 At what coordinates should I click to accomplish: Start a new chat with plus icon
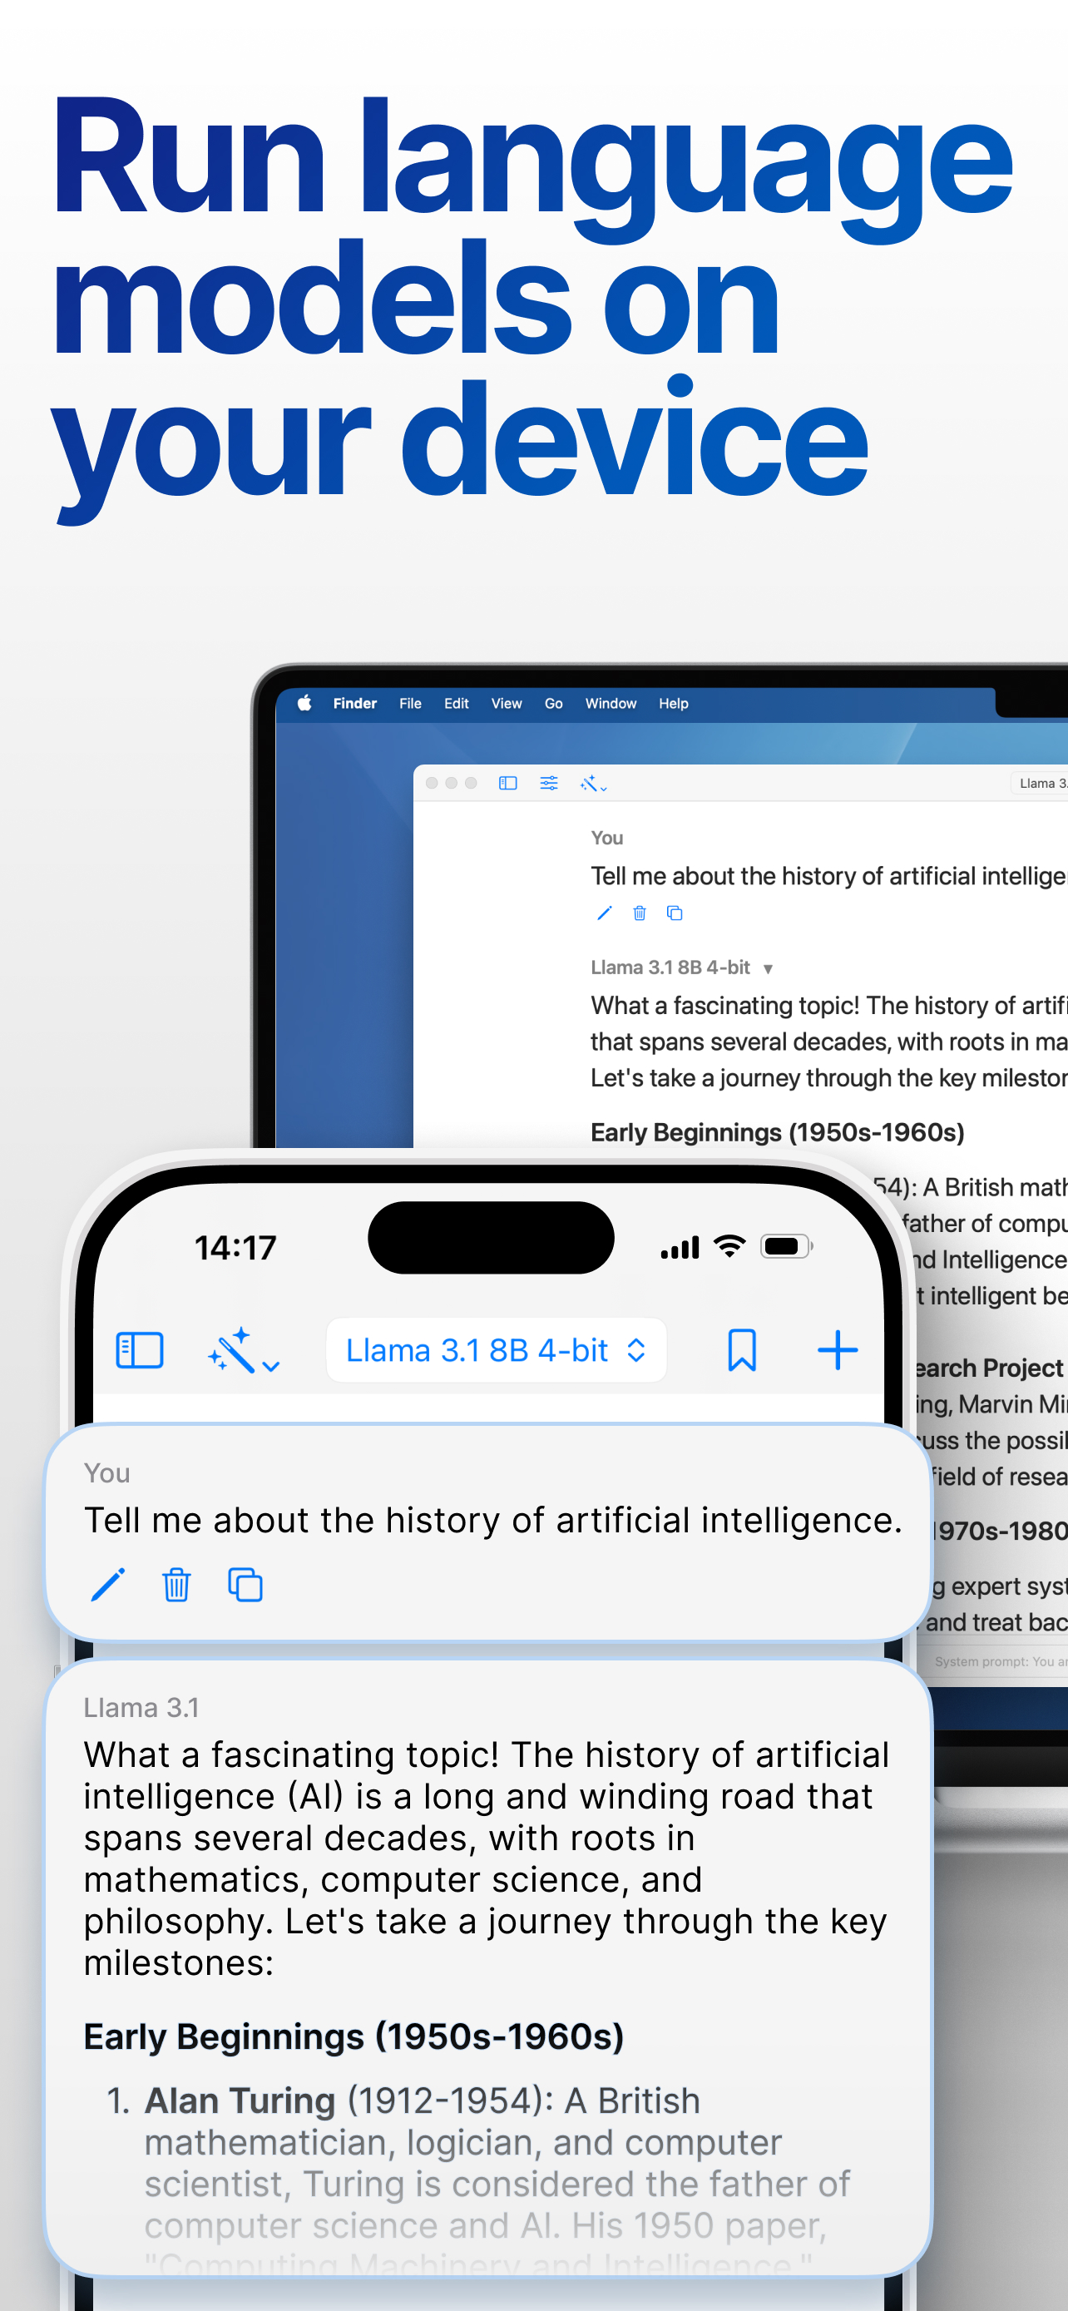pyautogui.click(x=838, y=1350)
